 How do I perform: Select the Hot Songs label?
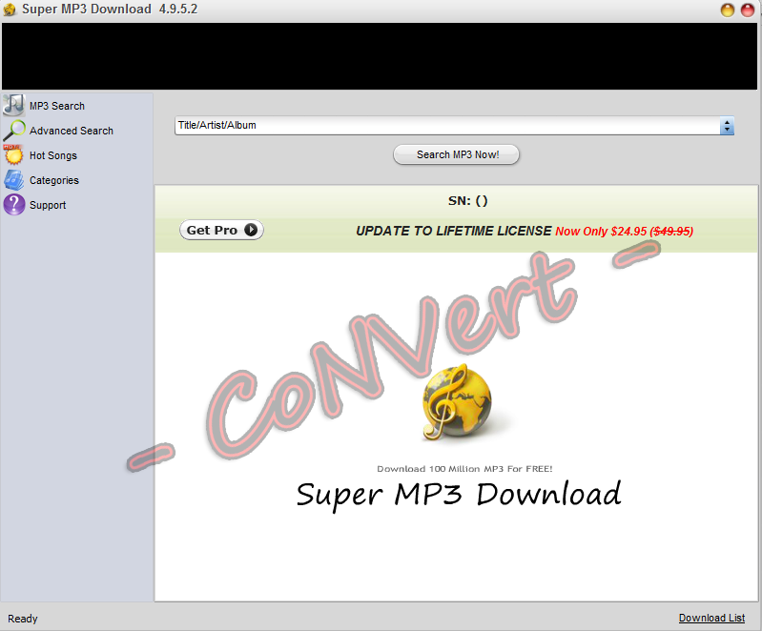click(53, 155)
